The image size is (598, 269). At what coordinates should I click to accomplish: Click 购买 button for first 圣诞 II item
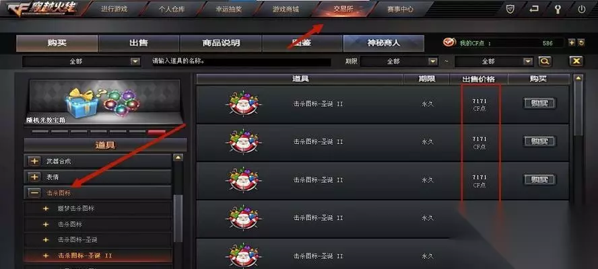539,104
